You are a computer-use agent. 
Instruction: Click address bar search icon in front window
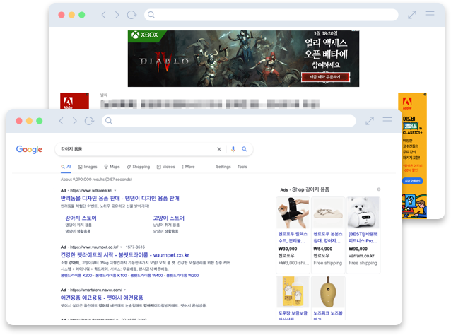pos(109,121)
